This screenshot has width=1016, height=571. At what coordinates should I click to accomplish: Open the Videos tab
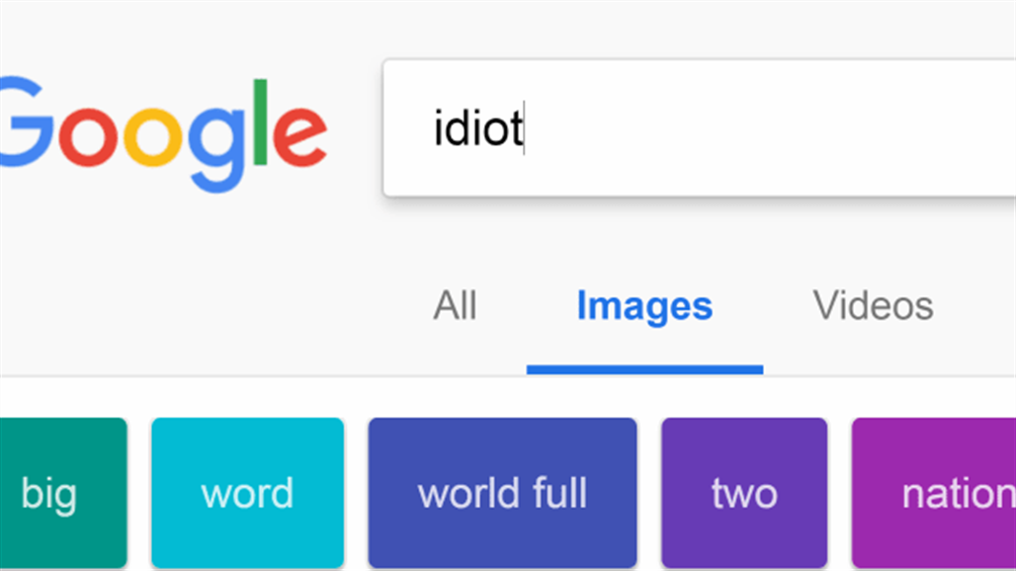[x=873, y=306]
